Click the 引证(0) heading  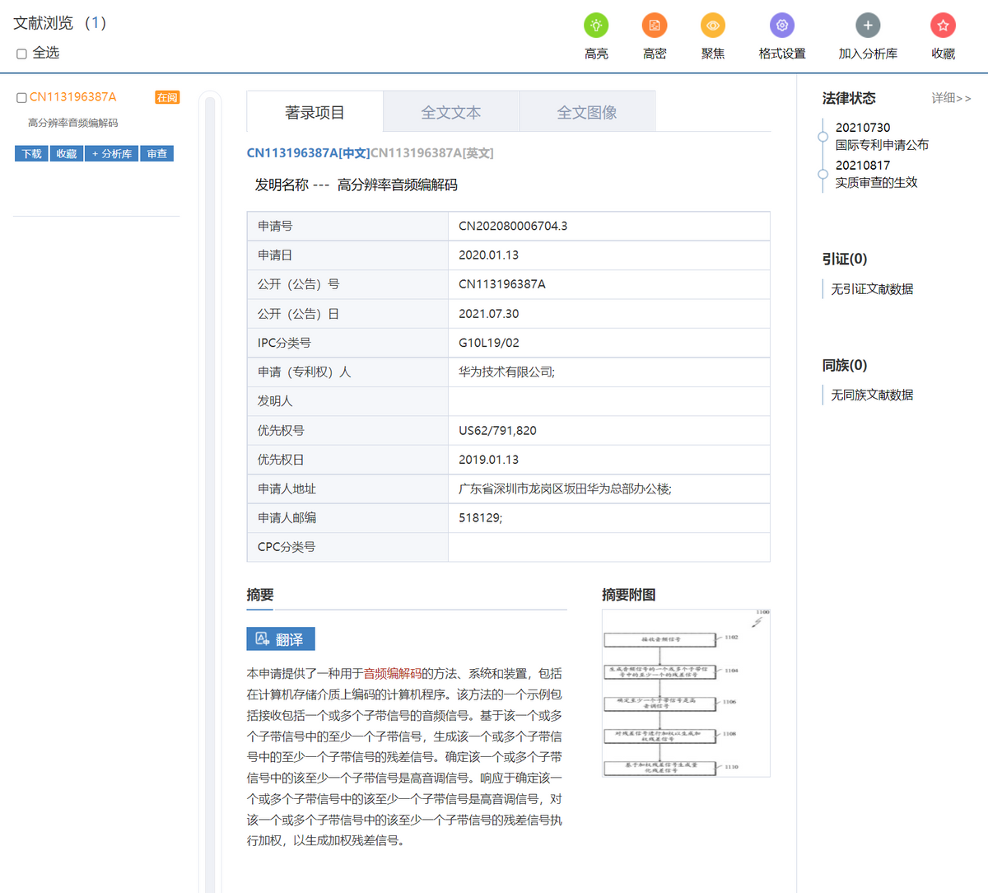845,259
